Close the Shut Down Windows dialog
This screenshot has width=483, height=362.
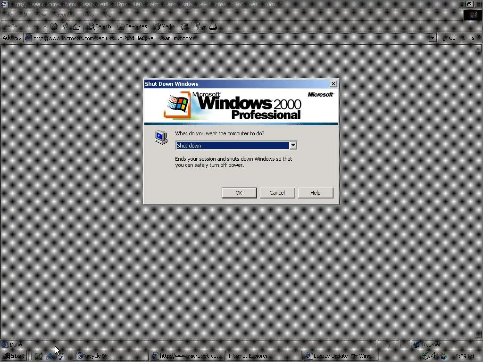pyautogui.click(x=333, y=84)
